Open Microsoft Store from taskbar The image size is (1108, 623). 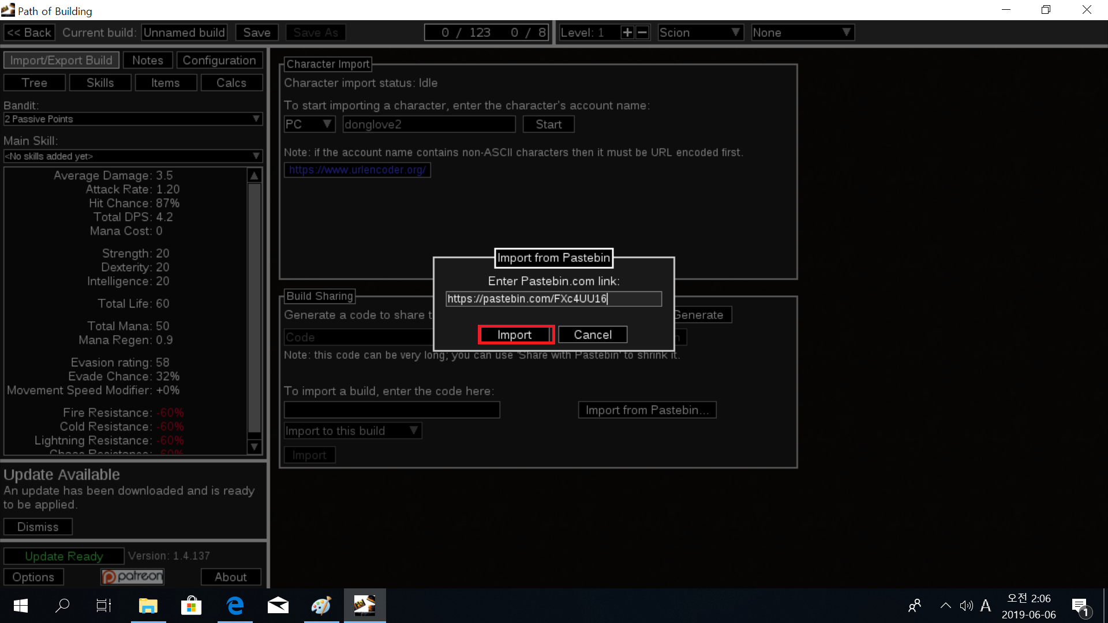point(192,606)
